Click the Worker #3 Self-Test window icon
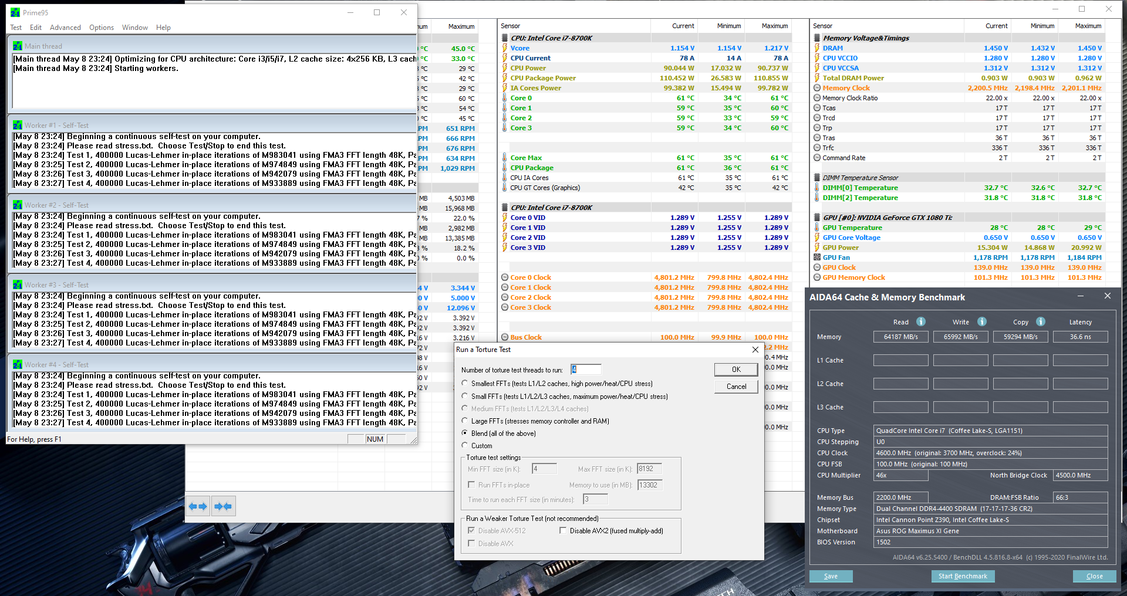This screenshot has width=1127, height=596. 18,285
